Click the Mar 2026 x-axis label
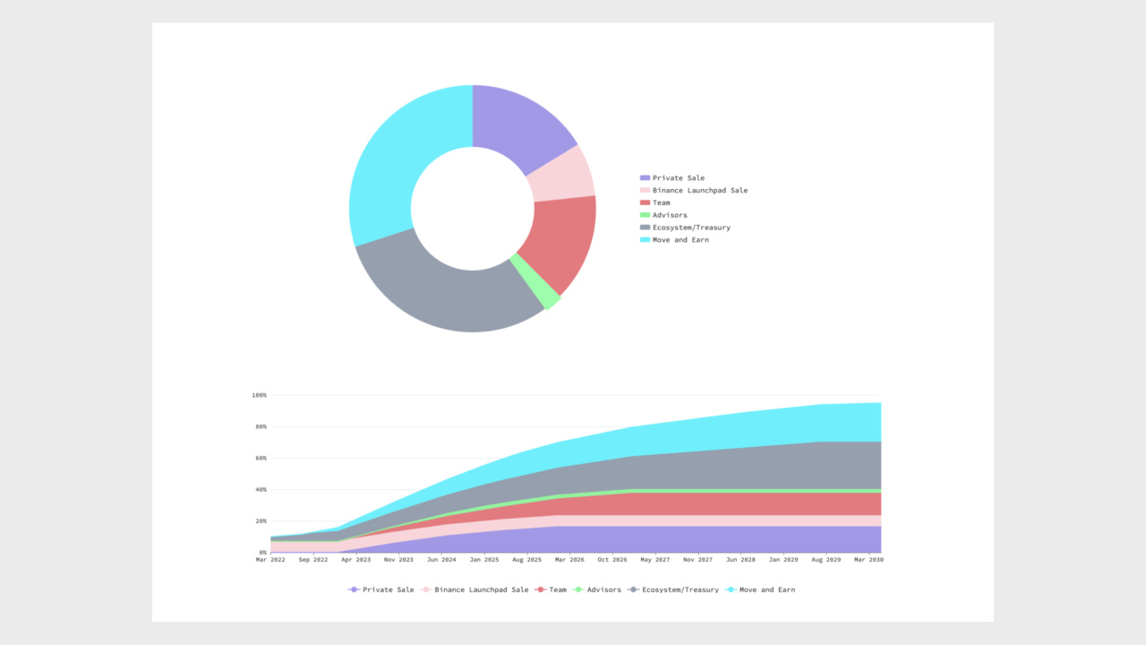Viewport: 1146px width, 645px height. pyautogui.click(x=569, y=560)
